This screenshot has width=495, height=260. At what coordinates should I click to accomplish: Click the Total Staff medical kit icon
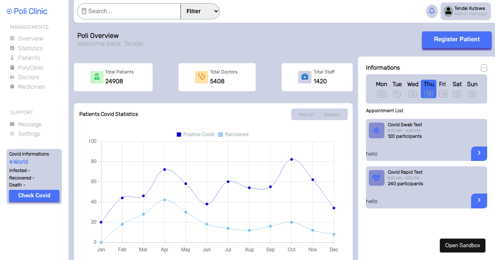point(304,77)
